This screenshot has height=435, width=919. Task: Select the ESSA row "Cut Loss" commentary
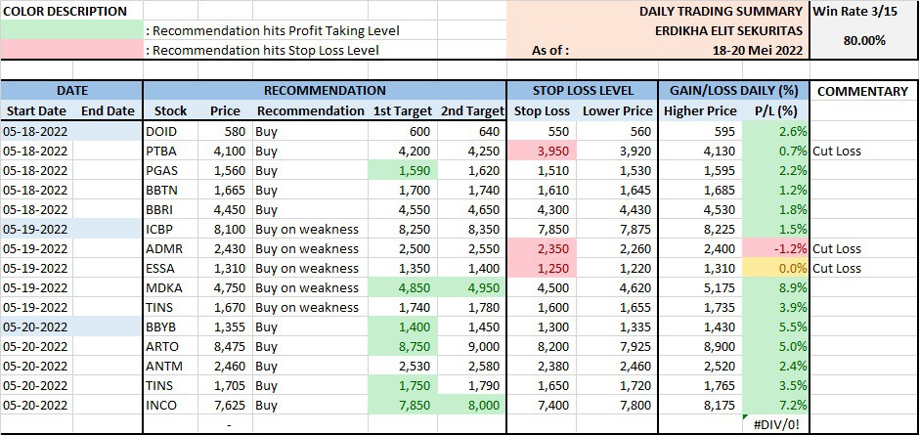pyautogui.click(x=837, y=268)
